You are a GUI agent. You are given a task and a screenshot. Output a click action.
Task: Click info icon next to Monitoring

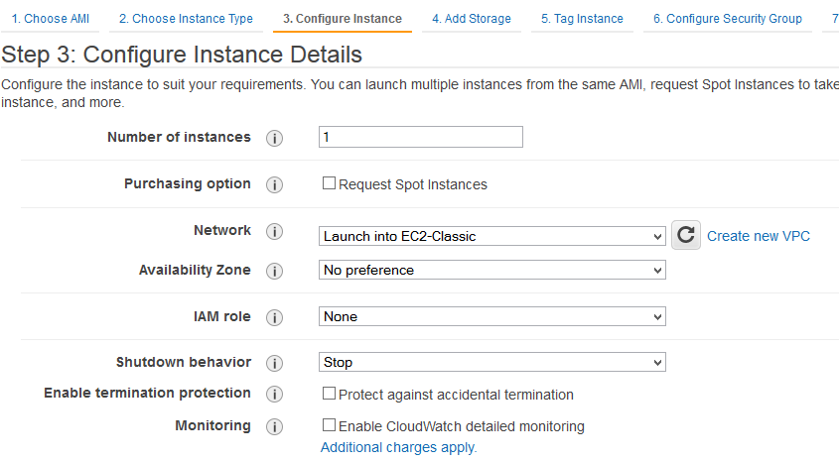pyautogui.click(x=275, y=426)
